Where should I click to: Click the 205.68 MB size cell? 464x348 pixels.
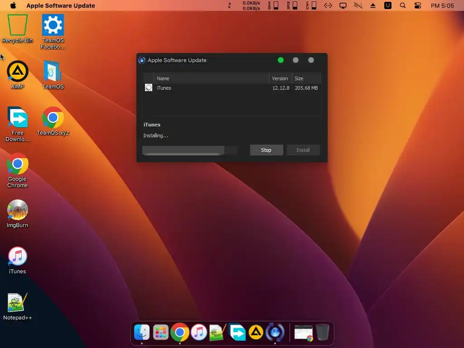[x=306, y=88]
